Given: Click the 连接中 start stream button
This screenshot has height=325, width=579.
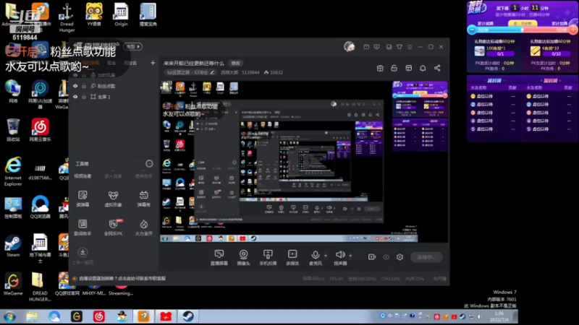Looking at the screenshot, I should pos(426,257).
